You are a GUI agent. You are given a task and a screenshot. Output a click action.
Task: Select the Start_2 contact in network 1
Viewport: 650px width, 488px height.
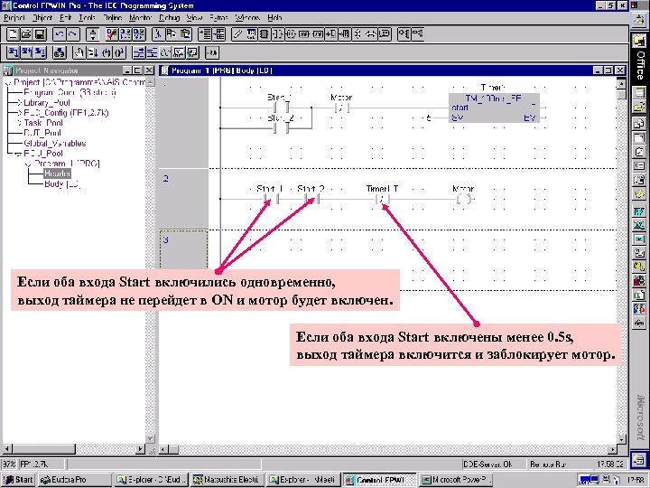(281, 128)
